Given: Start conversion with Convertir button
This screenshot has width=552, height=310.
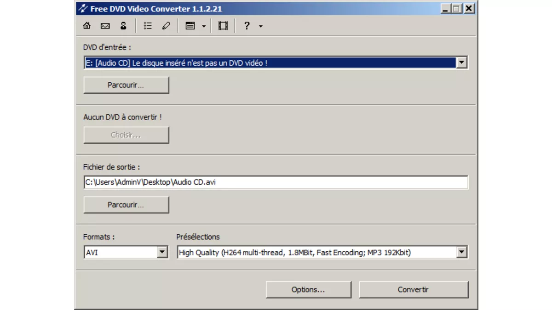Looking at the screenshot, I should (x=414, y=290).
